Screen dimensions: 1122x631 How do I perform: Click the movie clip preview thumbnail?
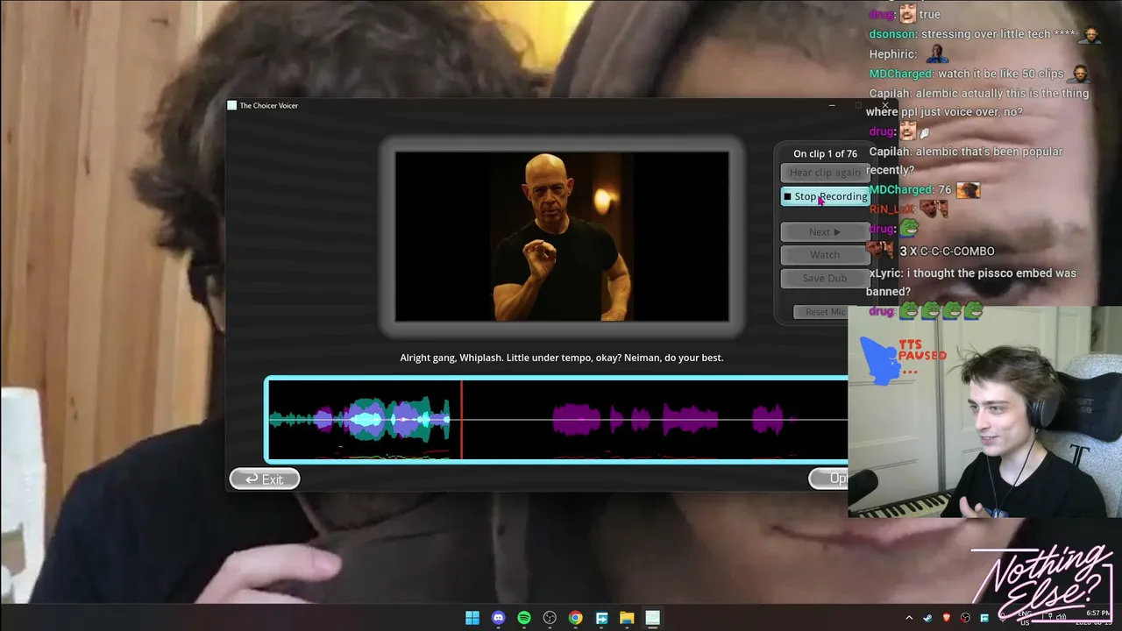pos(562,237)
